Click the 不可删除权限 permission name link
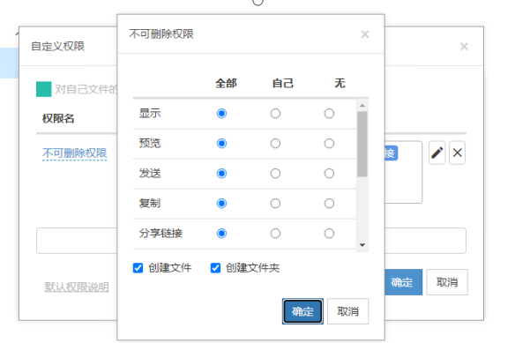The image size is (515, 343). pyautogui.click(x=75, y=153)
